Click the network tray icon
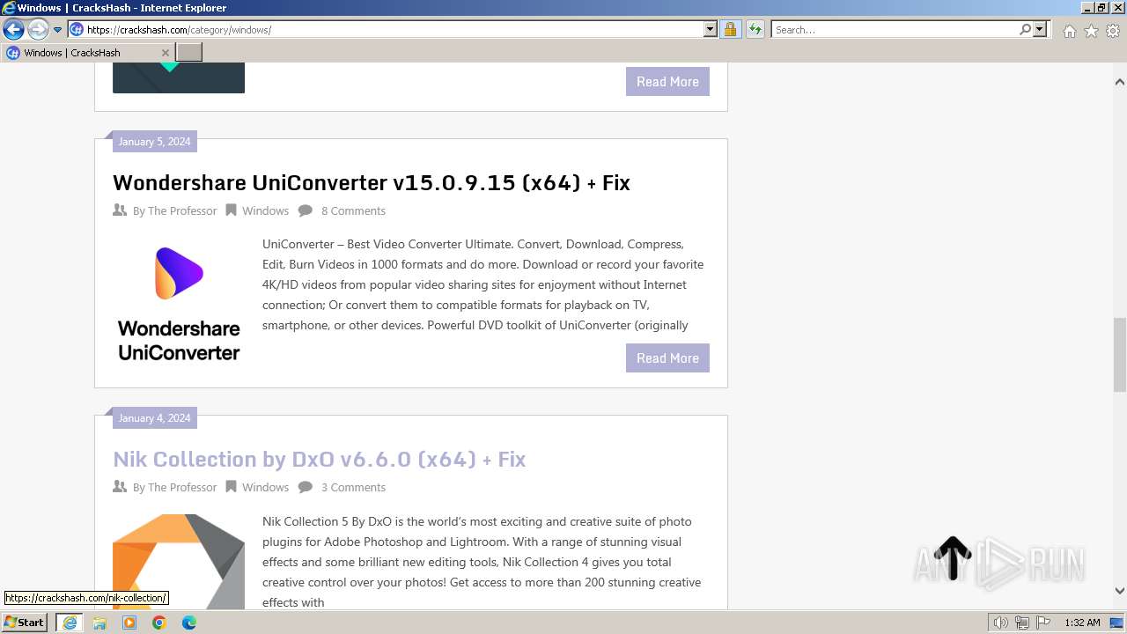Screen dimensions: 1127x634 click(x=1022, y=623)
